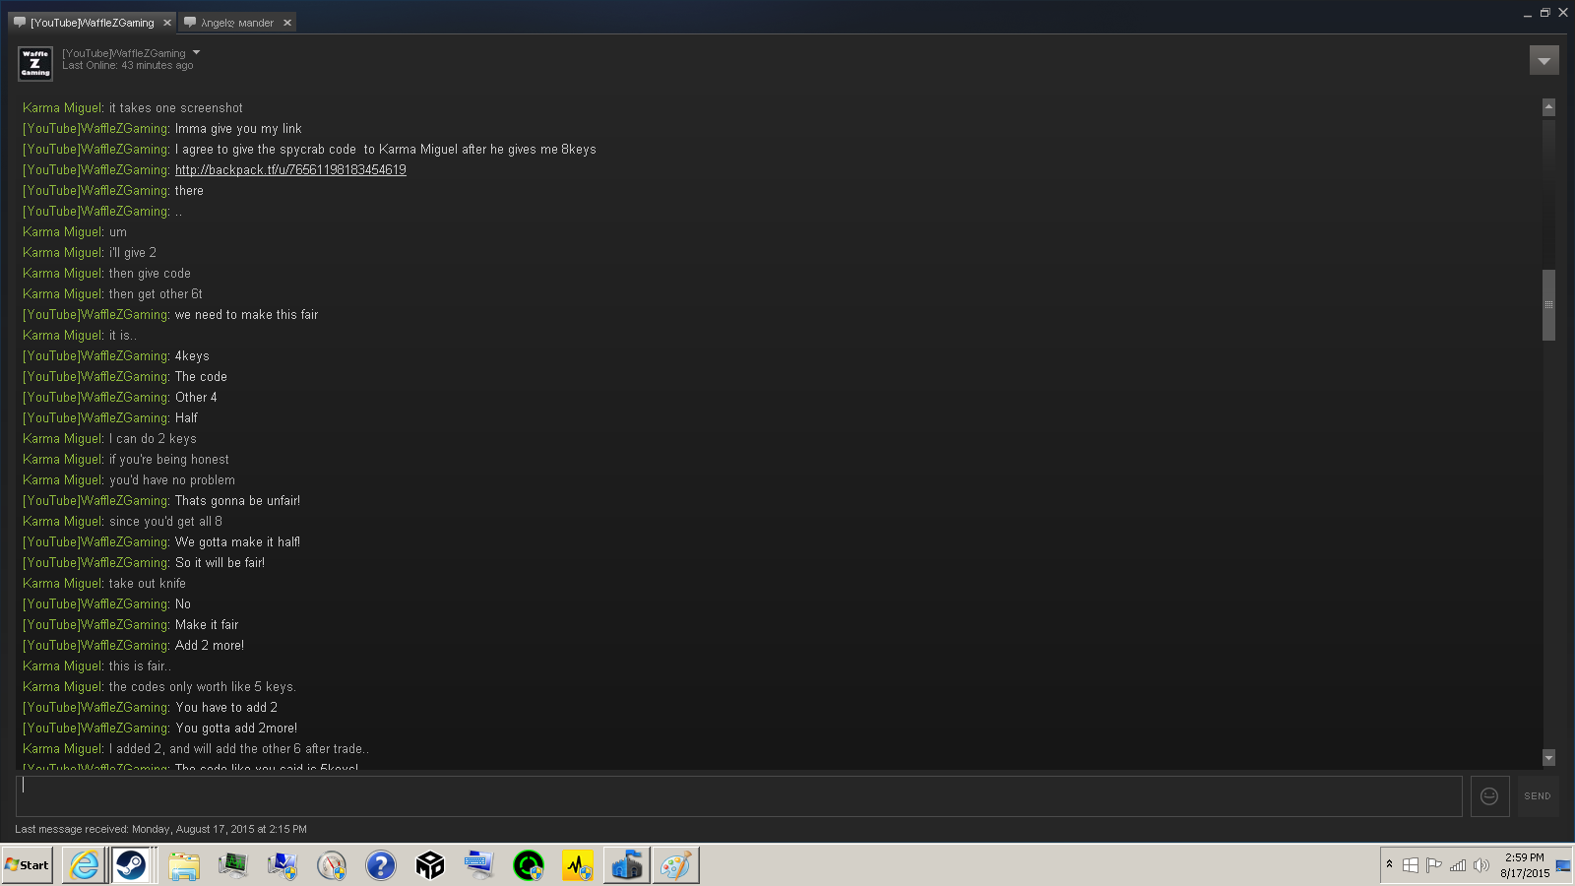
Task: Show hidden system tray icons
Action: [x=1389, y=864]
